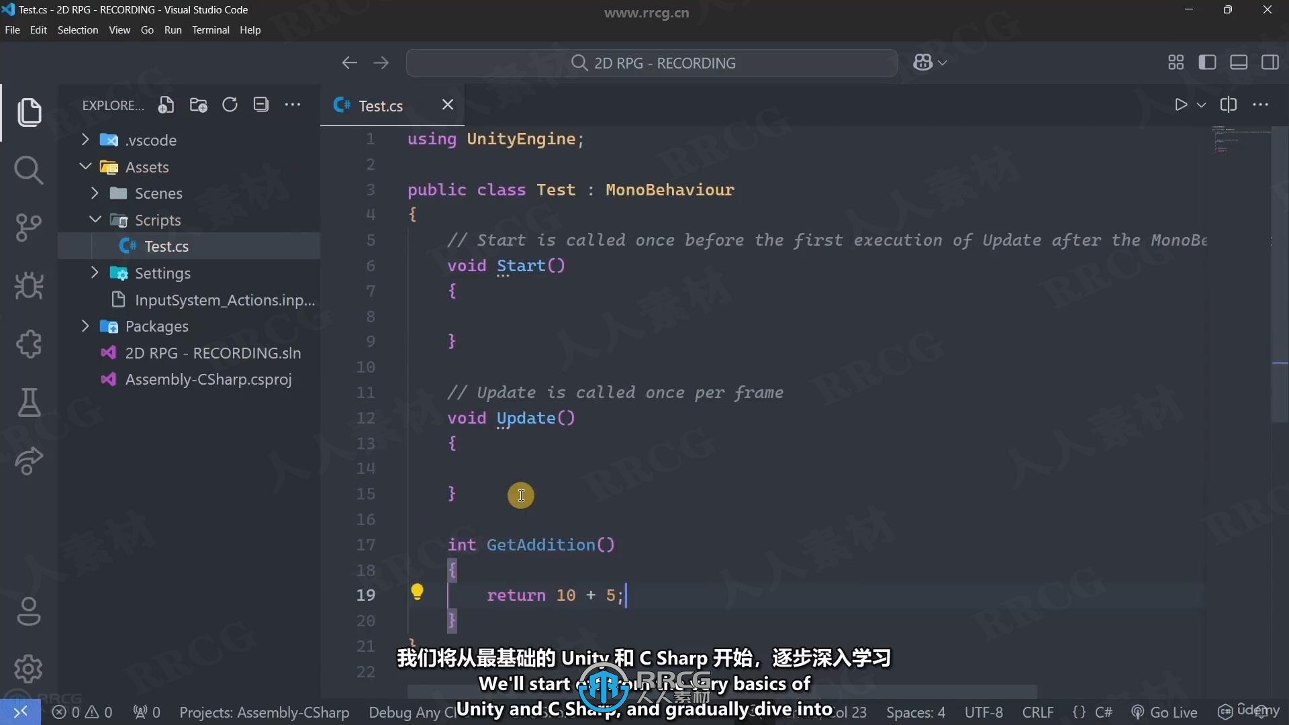This screenshot has width=1289, height=725.
Task: Click the editor minimap preview
Action: (1241, 139)
